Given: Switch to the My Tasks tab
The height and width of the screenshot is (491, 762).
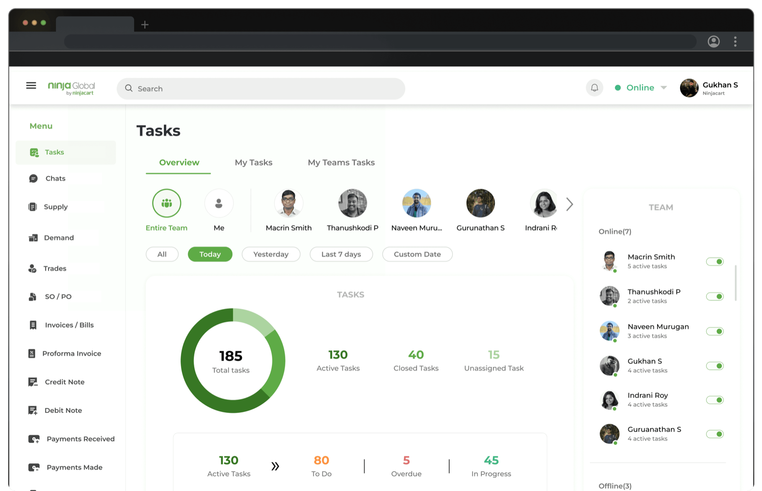Looking at the screenshot, I should [x=253, y=163].
